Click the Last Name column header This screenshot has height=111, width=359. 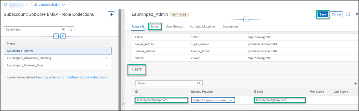[x=341, y=92]
